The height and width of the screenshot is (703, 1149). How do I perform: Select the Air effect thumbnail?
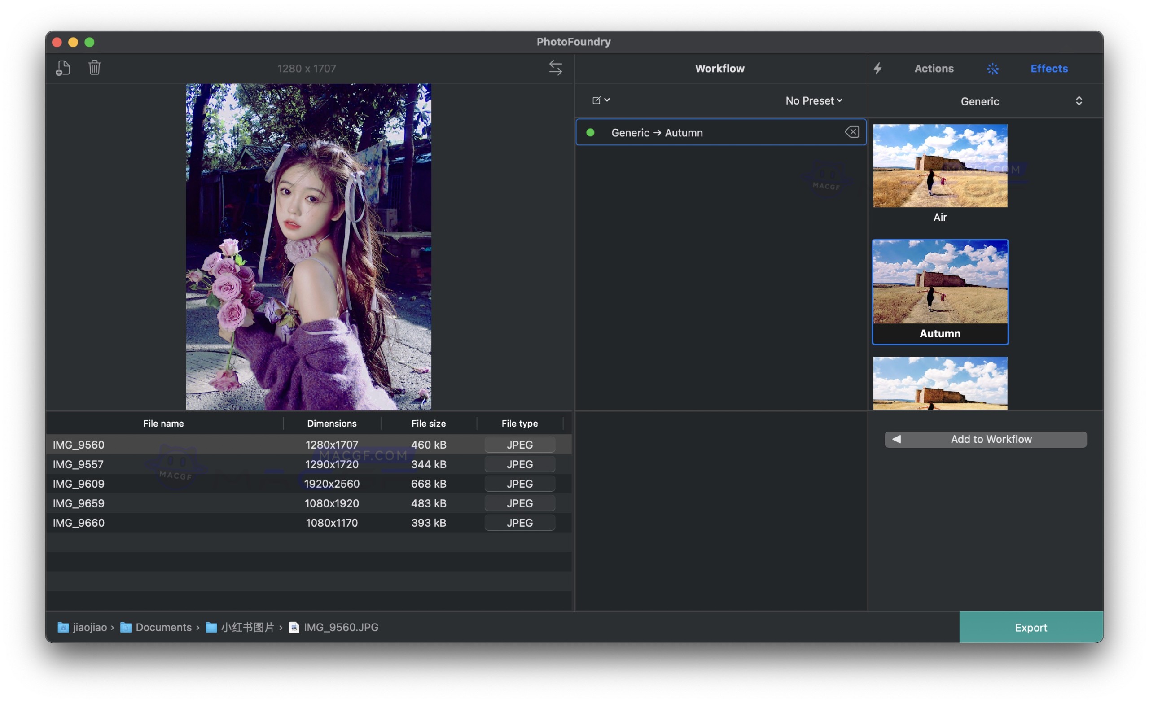tap(940, 166)
